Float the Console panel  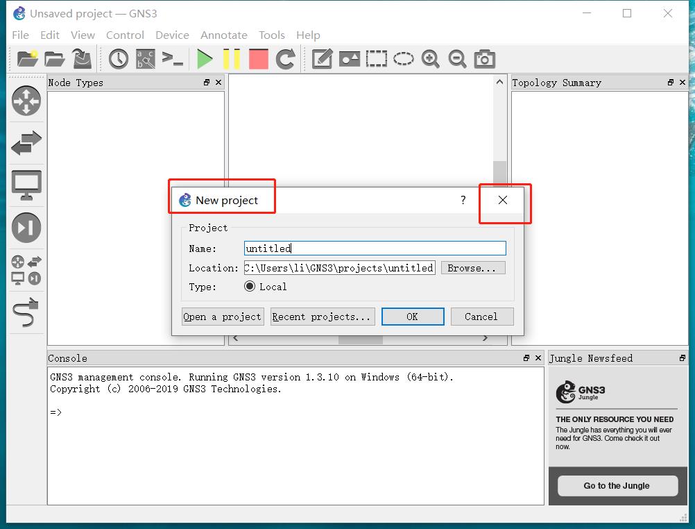tap(526, 358)
